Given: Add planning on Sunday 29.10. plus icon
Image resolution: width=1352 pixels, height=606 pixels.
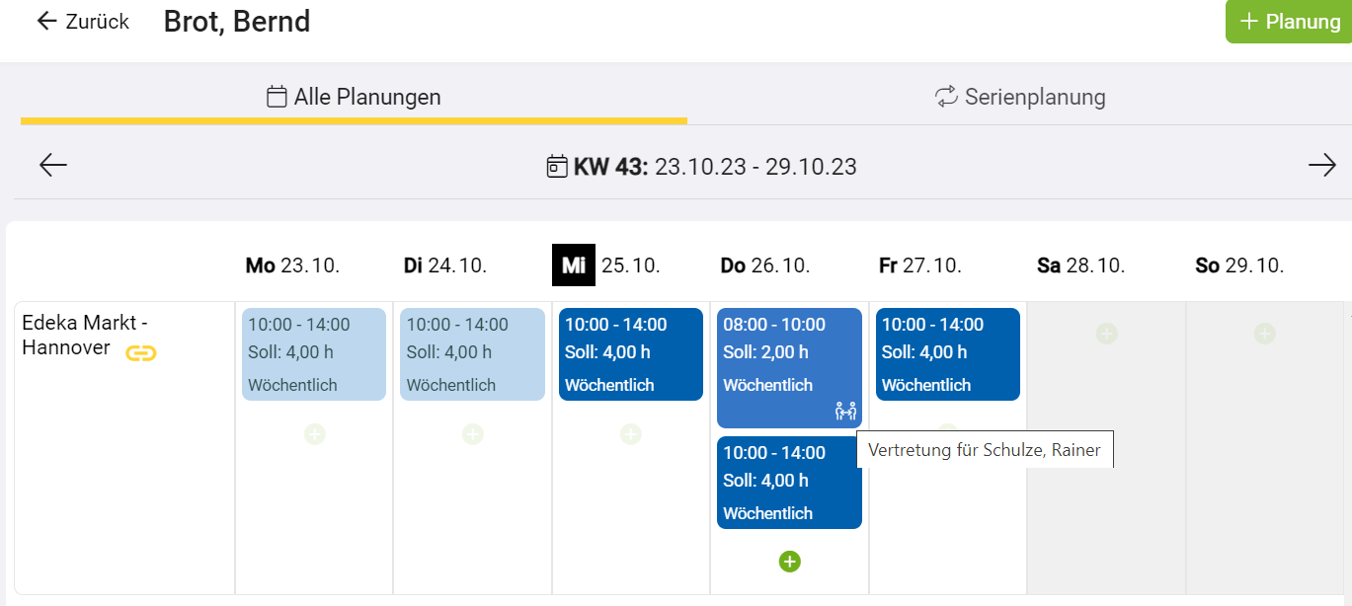Looking at the screenshot, I should coord(1264,334).
